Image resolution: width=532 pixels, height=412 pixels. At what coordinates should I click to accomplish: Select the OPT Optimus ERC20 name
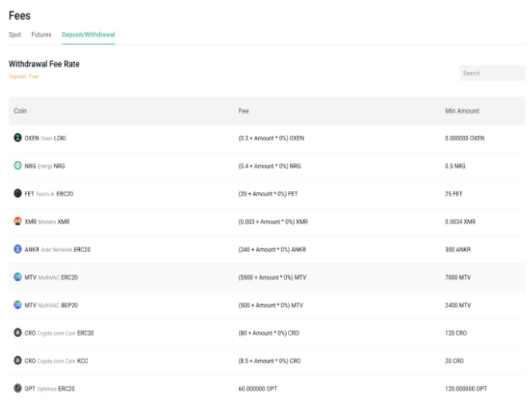[x=50, y=389]
